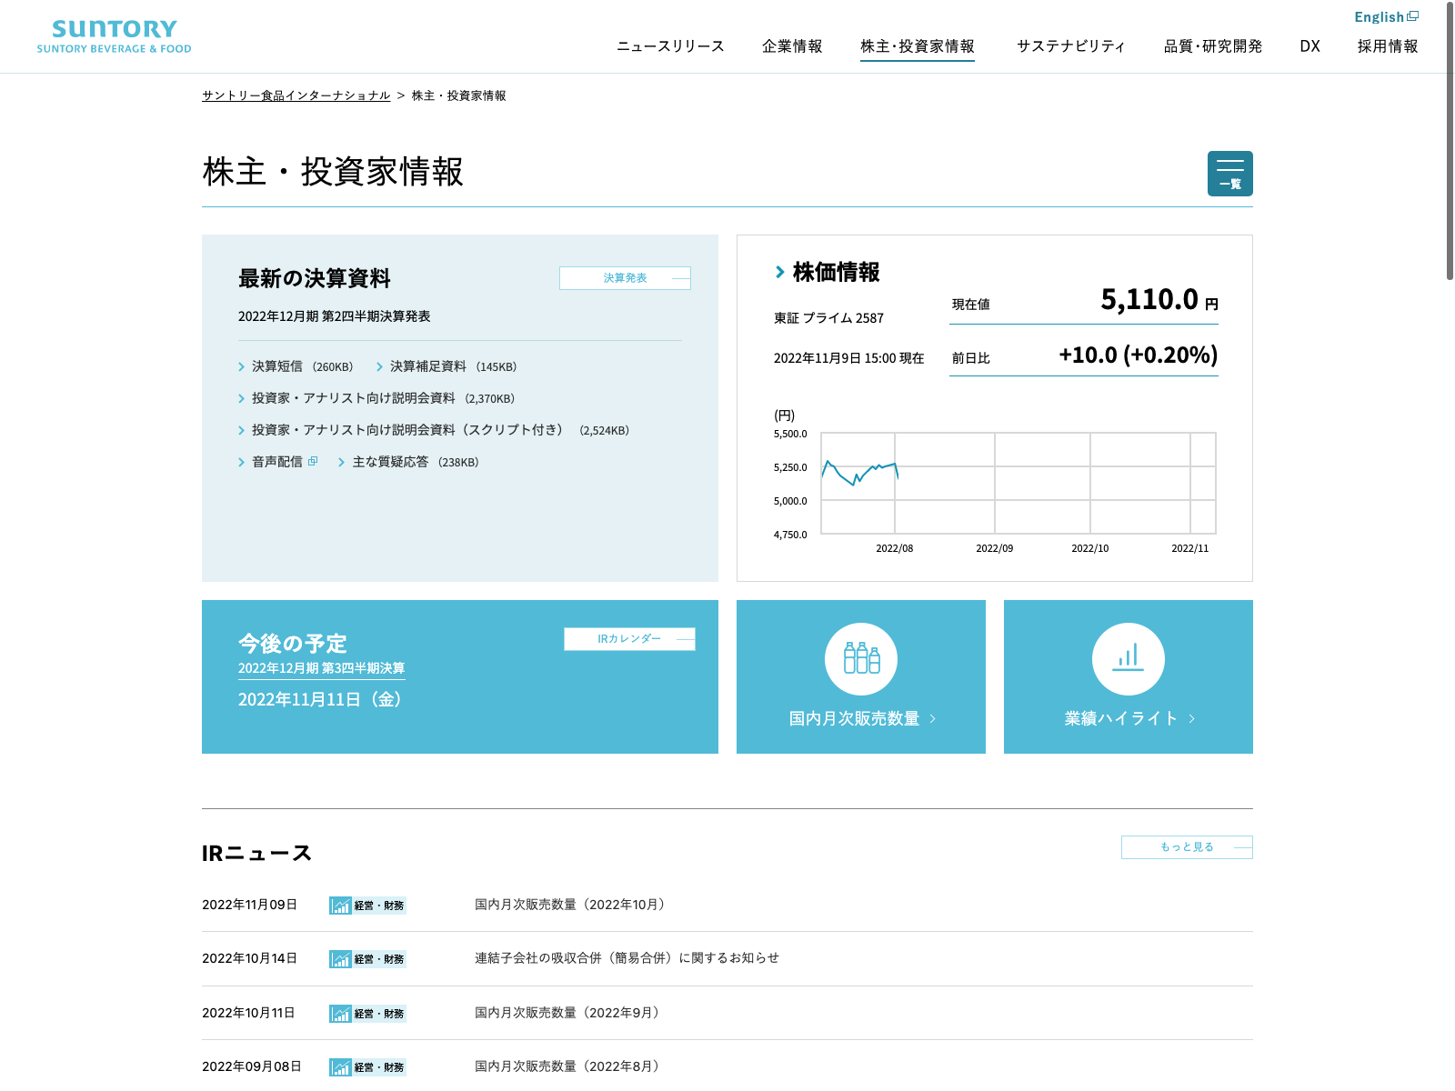Image resolution: width=1455 pixels, height=1091 pixels.
Task: Open the 一覧 hamburger menu button
Action: tap(1229, 174)
